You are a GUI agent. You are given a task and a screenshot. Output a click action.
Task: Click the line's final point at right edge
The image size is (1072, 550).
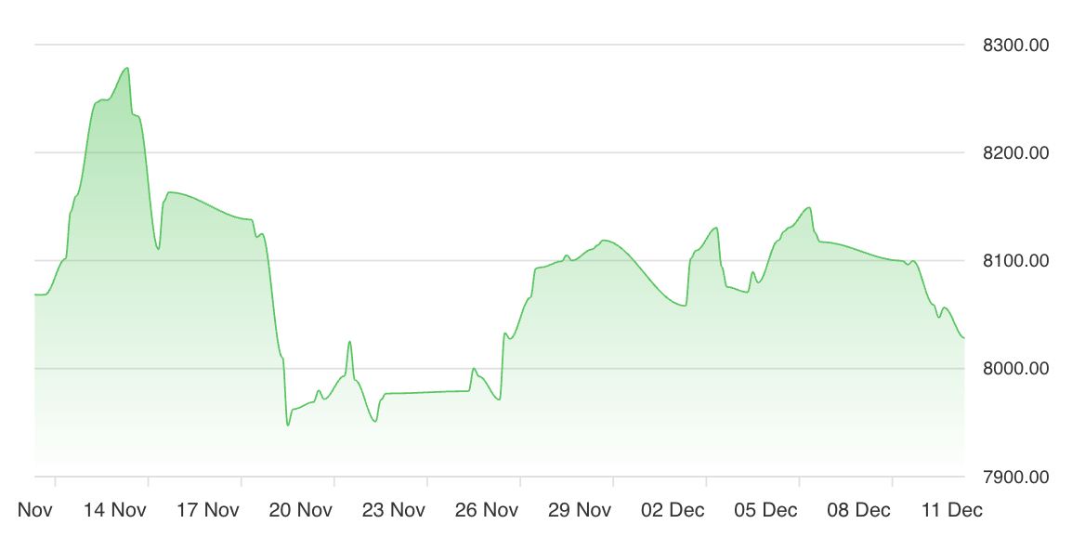[x=963, y=338]
